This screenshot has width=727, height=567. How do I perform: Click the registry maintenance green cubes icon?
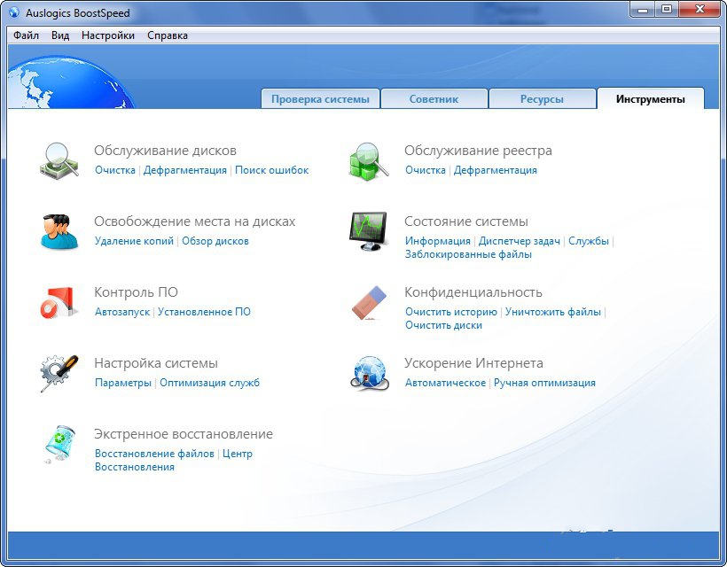pyautogui.click(x=369, y=160)
